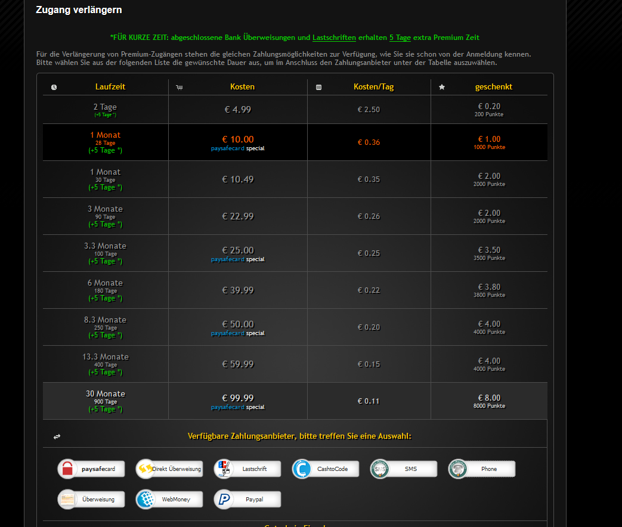Choose Direkt Überweisung as payment method

(169, 469)
